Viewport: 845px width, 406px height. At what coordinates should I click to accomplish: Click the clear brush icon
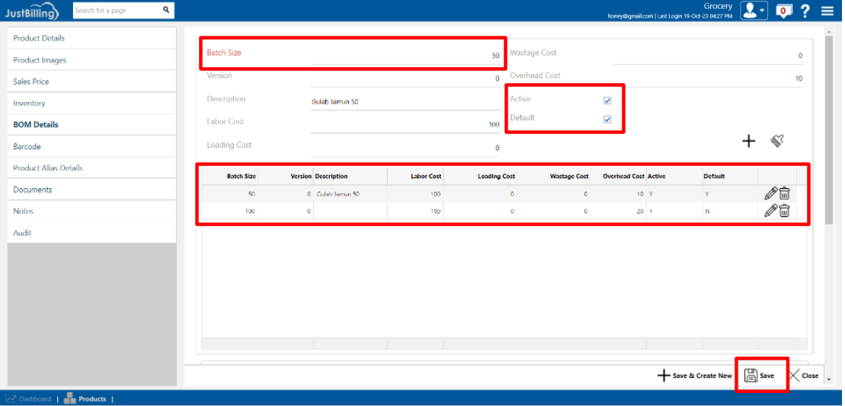(776, 141)
